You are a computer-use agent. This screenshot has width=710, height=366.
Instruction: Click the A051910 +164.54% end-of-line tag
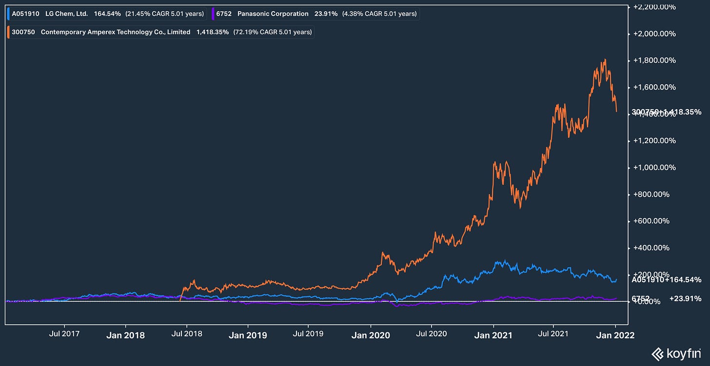point(666,280)
